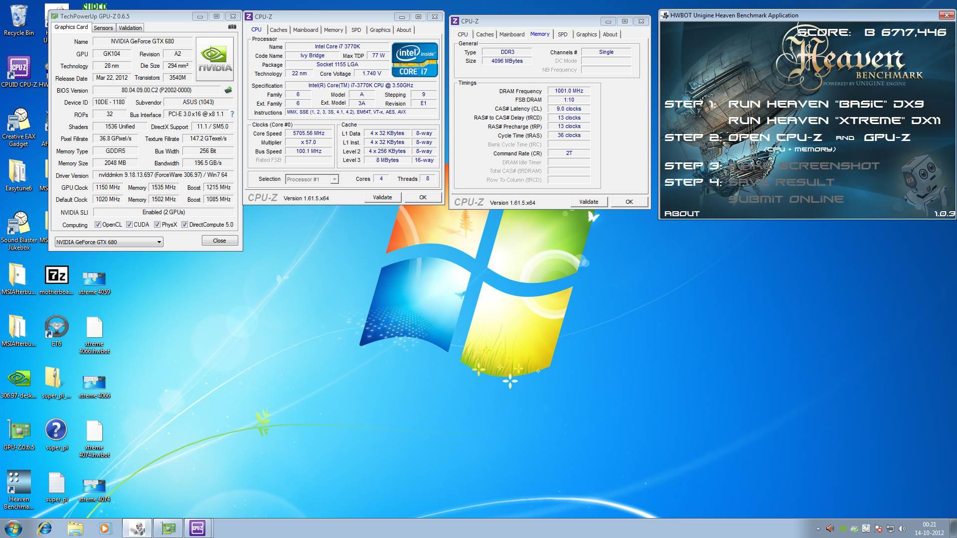Toggle the CUDA checkbox in GPU-Z
Image resolution: width=957 pixels, height=538 pixels.
129,225
